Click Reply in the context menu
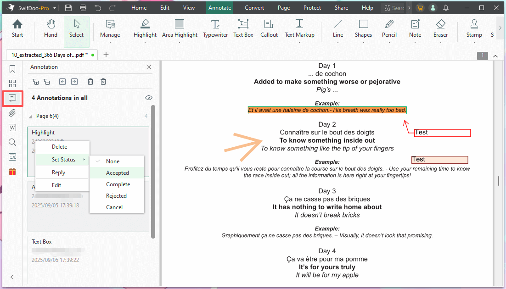 point(59,172)
